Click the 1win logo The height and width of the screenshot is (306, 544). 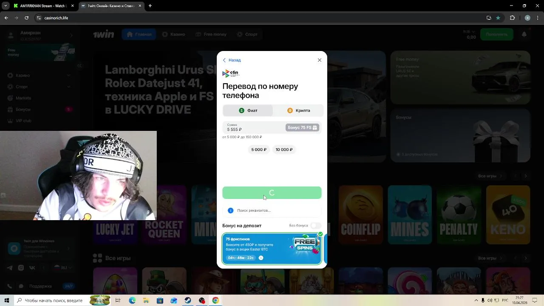tap(104, 34)
